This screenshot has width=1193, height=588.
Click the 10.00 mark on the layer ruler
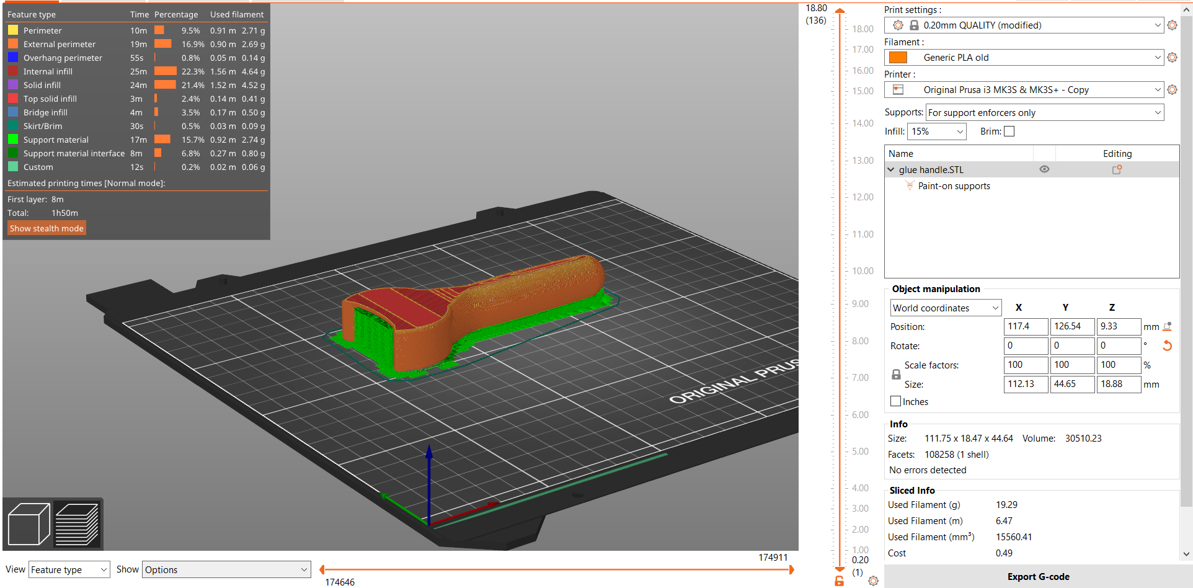[863, 271]
